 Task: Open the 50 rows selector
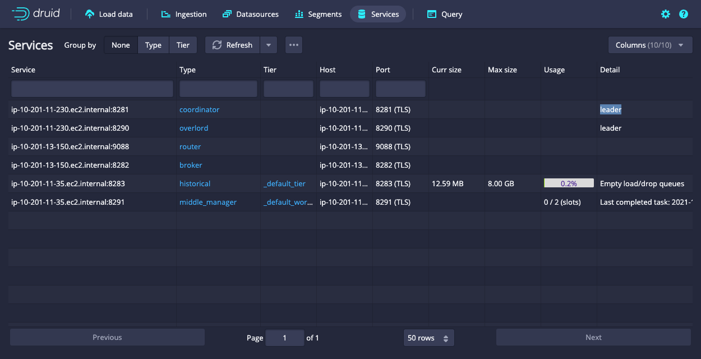[428, 338]
